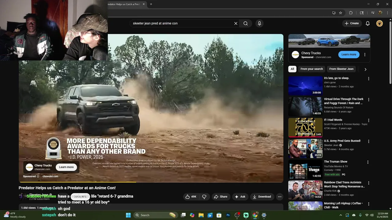Click the Ask button
This screenshot has width=392, height=220.
240,197
